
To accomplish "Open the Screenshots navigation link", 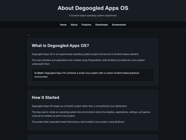I will (x=119, y=25).
